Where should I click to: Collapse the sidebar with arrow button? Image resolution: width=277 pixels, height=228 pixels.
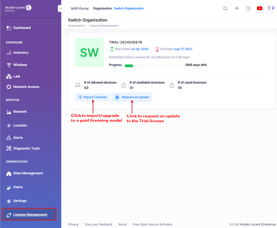tap(61, 8)
